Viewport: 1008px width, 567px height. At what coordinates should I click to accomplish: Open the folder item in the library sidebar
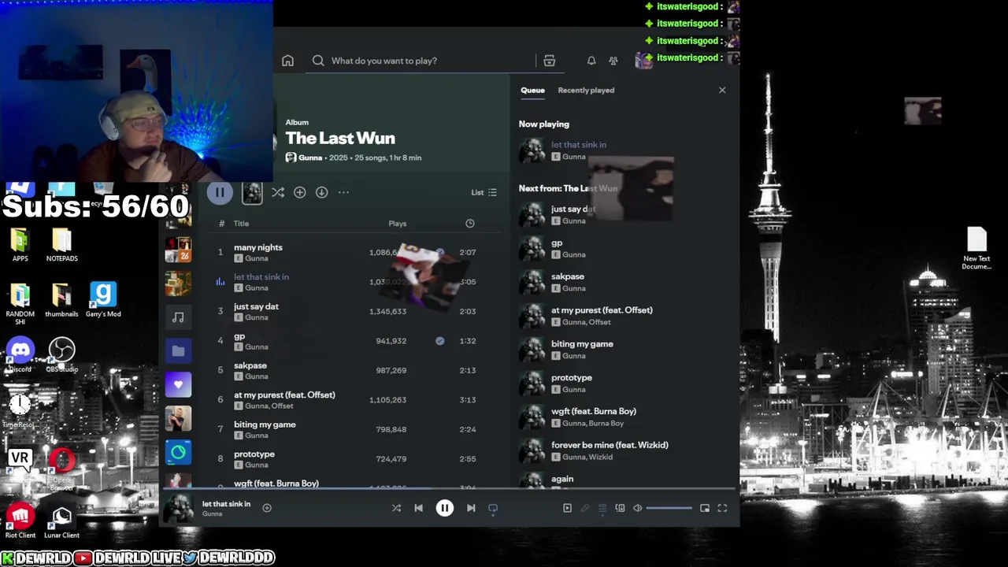pyautogui.click(x=178, y=351)
